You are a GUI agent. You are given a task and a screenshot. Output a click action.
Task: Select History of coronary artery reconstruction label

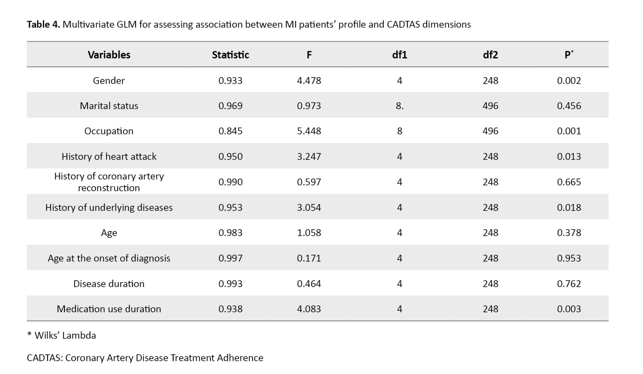[109, 182]
